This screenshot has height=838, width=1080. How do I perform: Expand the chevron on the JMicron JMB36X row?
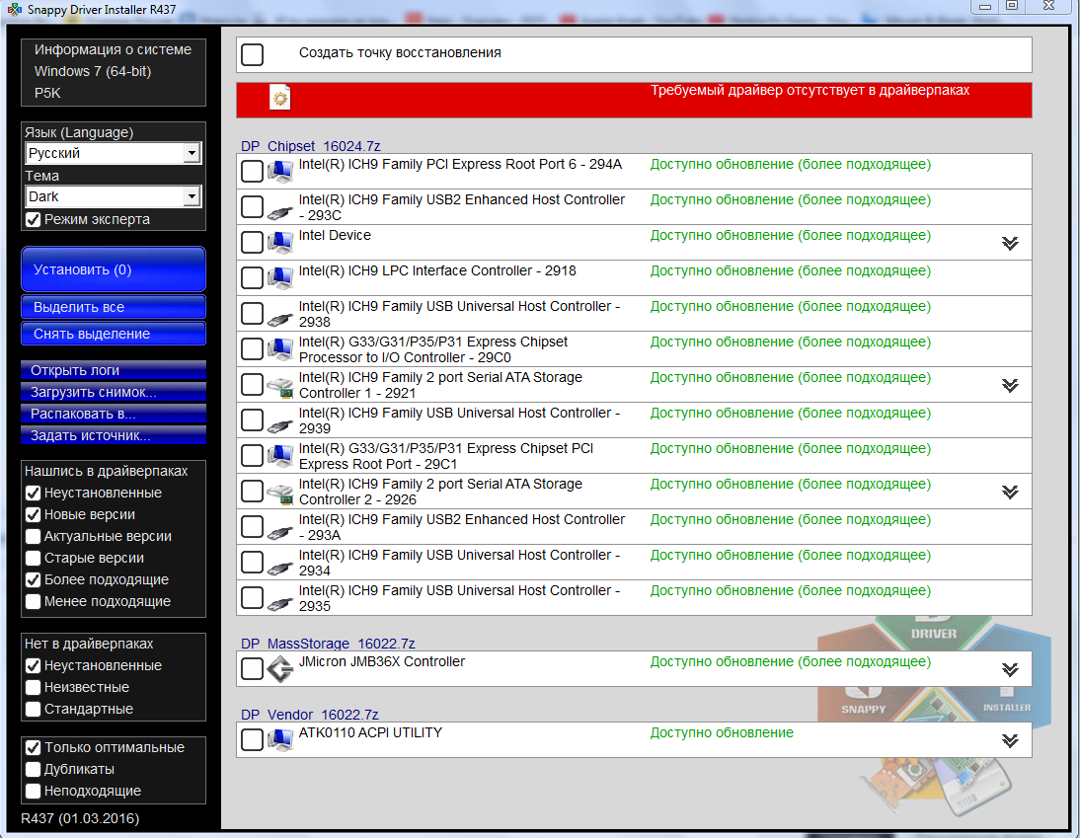tap(1010, 668)
